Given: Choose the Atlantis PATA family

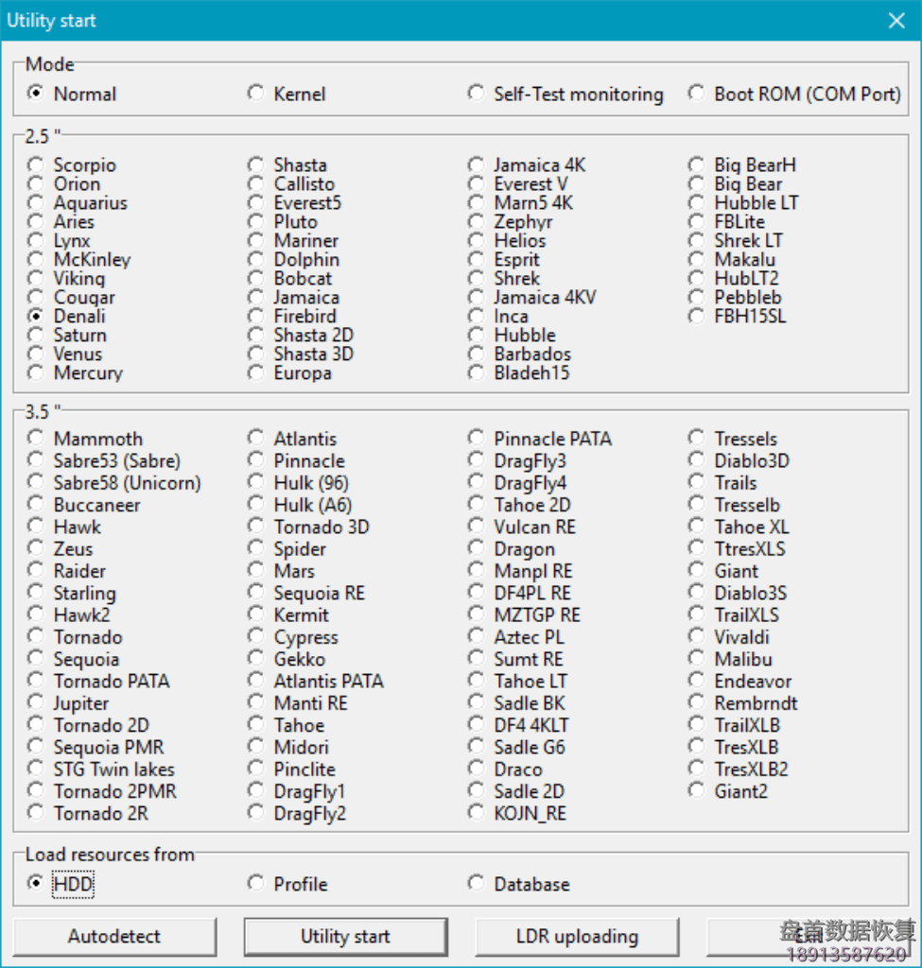Looking at the screenshot, I should 256,681.
